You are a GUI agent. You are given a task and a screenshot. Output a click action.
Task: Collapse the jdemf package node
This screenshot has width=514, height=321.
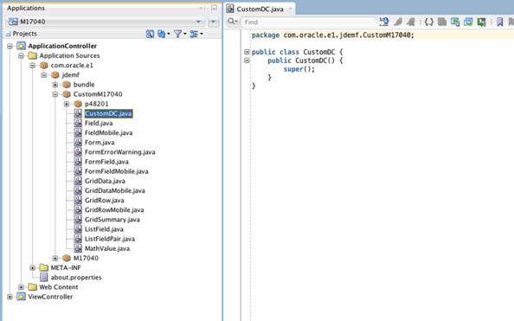pyautogui.click(x=43, y=75)
